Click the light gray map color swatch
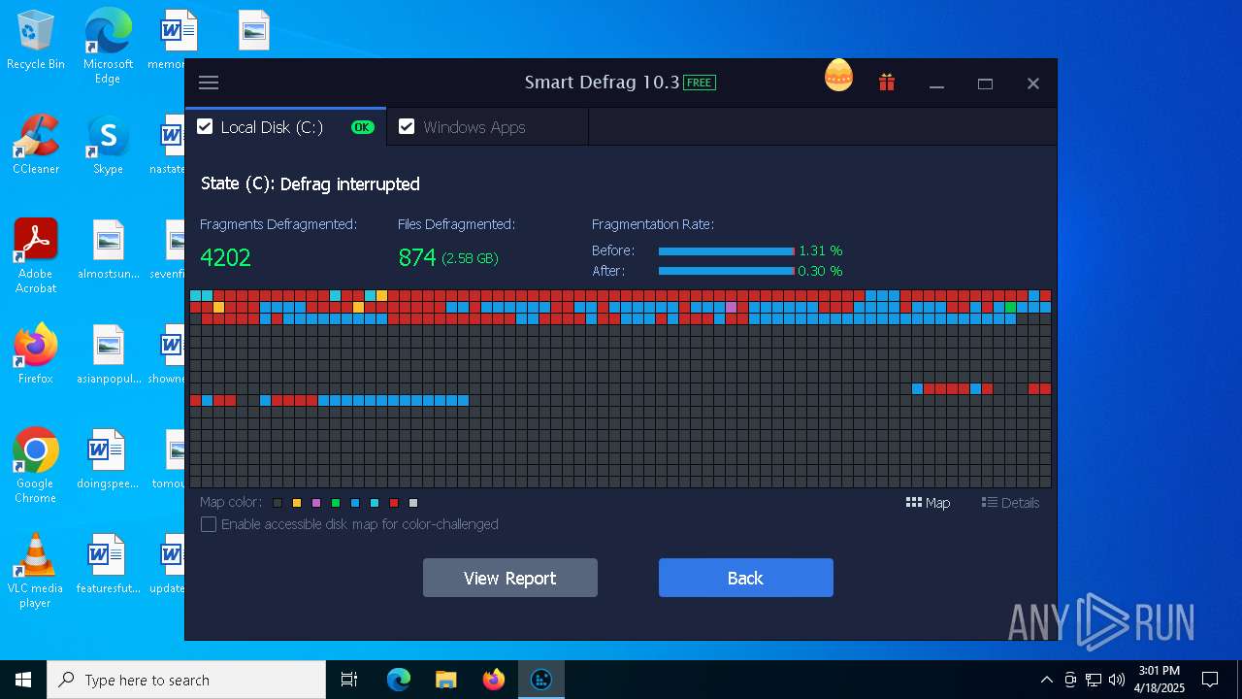The image size is (1242, 699). point(413,503)
